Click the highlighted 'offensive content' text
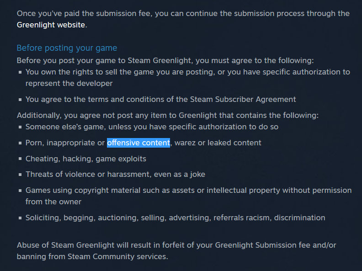Screen dimensions: 362x271 (x=138, y=143)
